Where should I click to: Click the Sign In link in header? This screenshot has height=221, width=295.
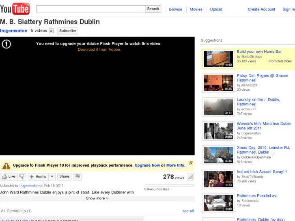pyautogui.click(x=289, y=9)
